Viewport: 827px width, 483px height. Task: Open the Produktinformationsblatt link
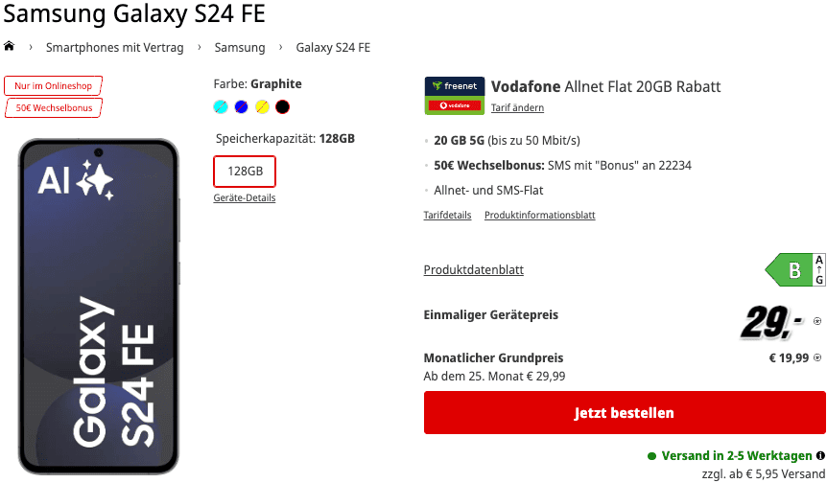[539, 215]
